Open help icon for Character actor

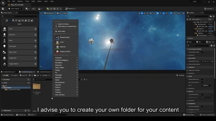point(35,35)
